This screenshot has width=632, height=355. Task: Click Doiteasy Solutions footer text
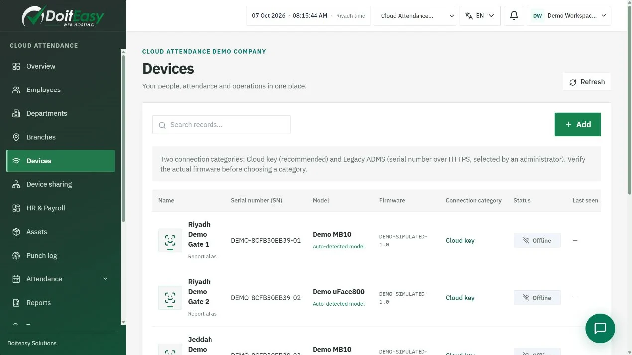[32, 343]
